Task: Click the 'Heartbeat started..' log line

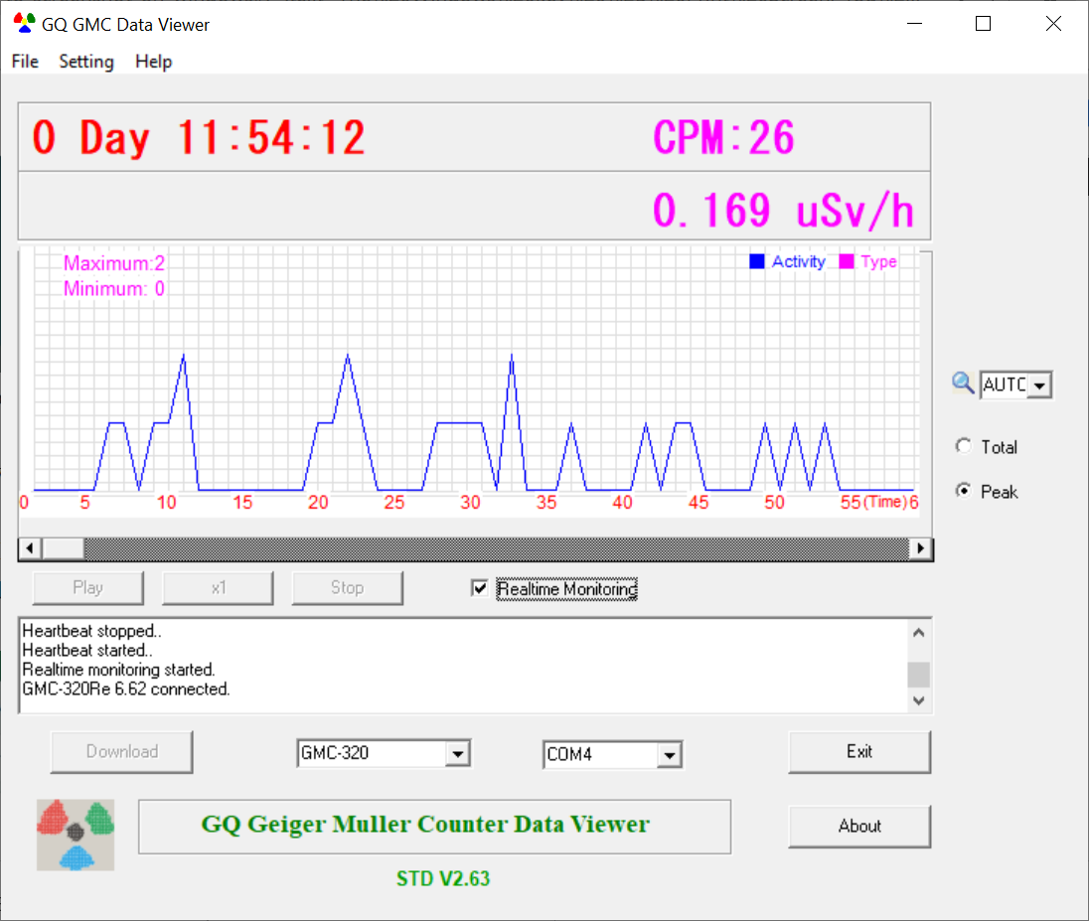Action: pos(87,650)
